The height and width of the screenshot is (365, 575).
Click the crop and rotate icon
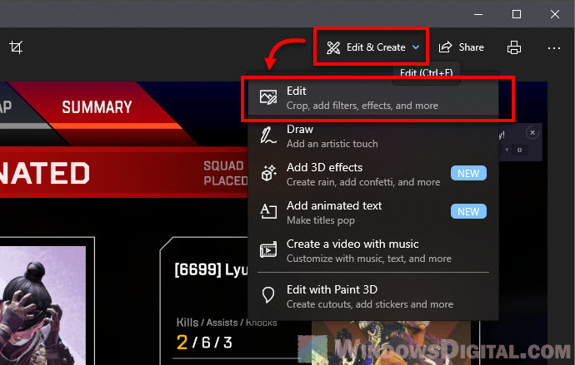click(16, 47)
